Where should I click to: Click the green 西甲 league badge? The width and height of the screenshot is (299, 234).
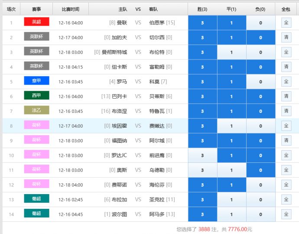pyautogui.click(x=36, y=96)
